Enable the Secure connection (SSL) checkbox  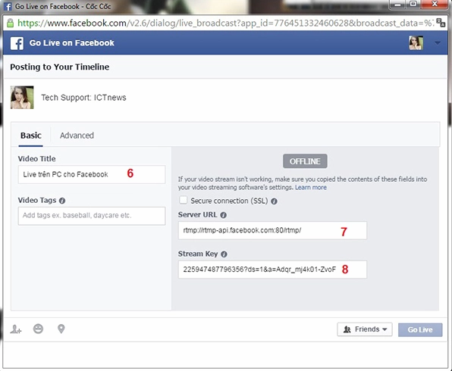(x=183, y=200)
